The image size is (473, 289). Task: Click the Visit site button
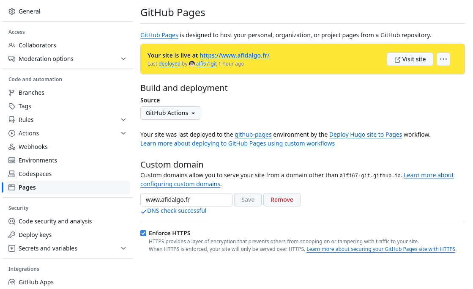410,59
